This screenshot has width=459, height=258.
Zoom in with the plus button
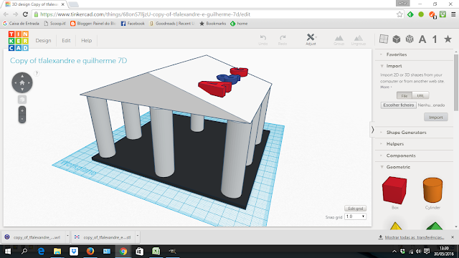pos(22,111)
